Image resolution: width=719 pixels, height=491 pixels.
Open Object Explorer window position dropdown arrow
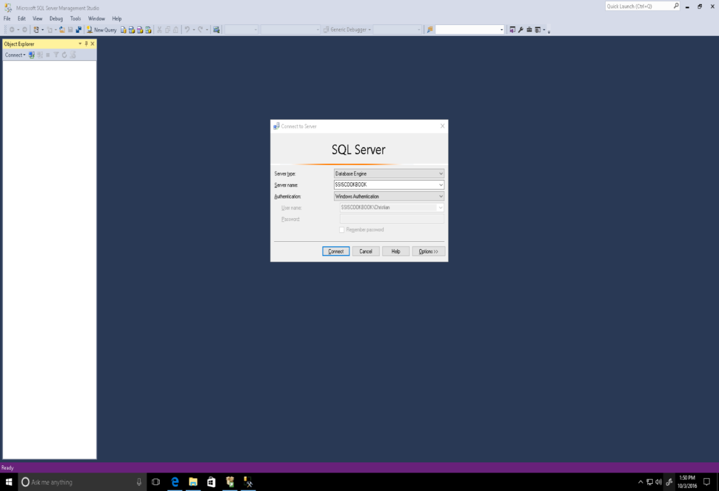coord(80,44)
